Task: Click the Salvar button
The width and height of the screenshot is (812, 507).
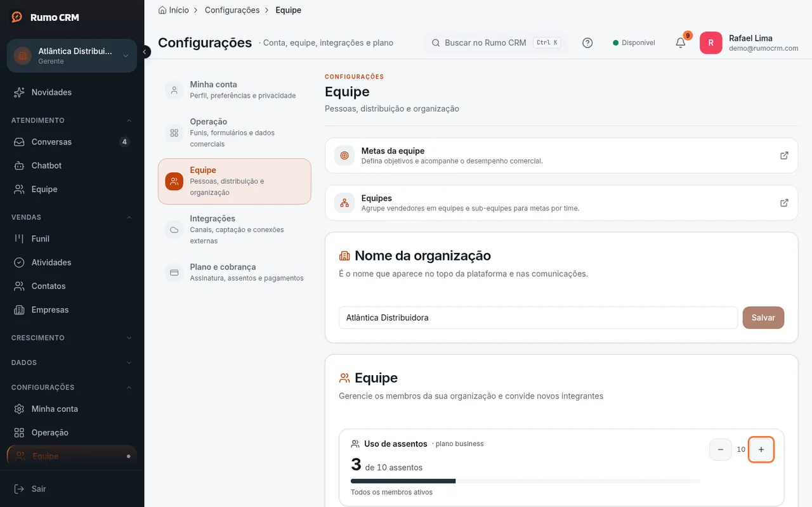Action: [x=763, y=318]
